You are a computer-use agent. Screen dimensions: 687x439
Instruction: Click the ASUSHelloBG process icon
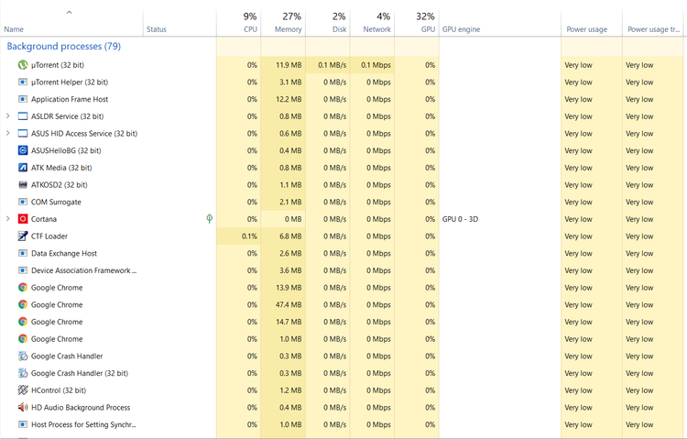point(23,150)
